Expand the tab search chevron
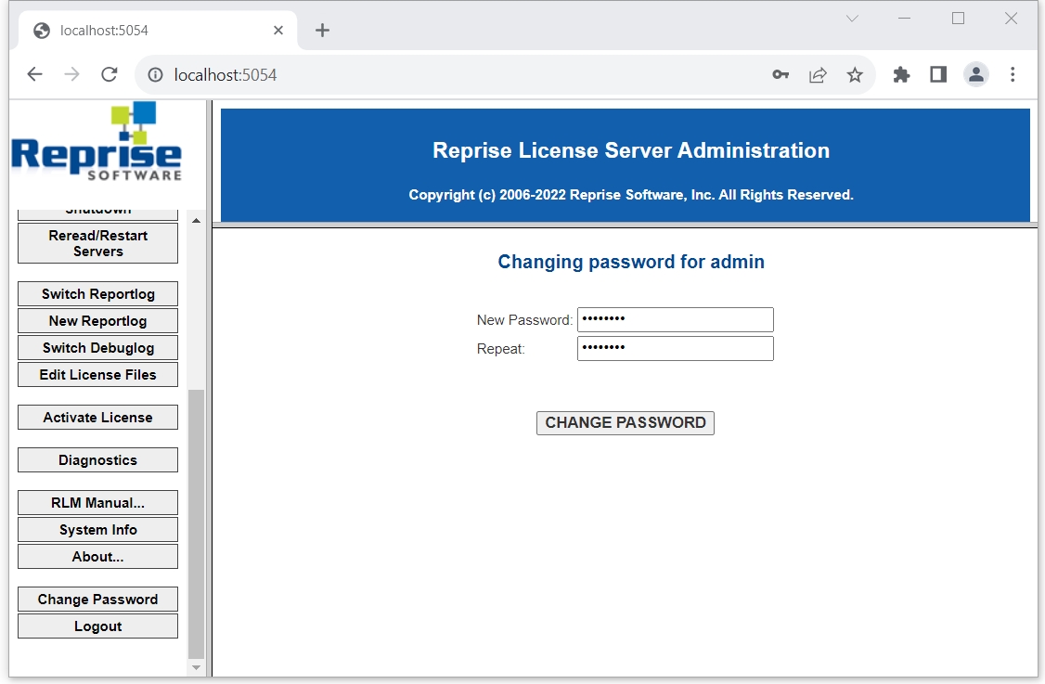 pos(852,19)
